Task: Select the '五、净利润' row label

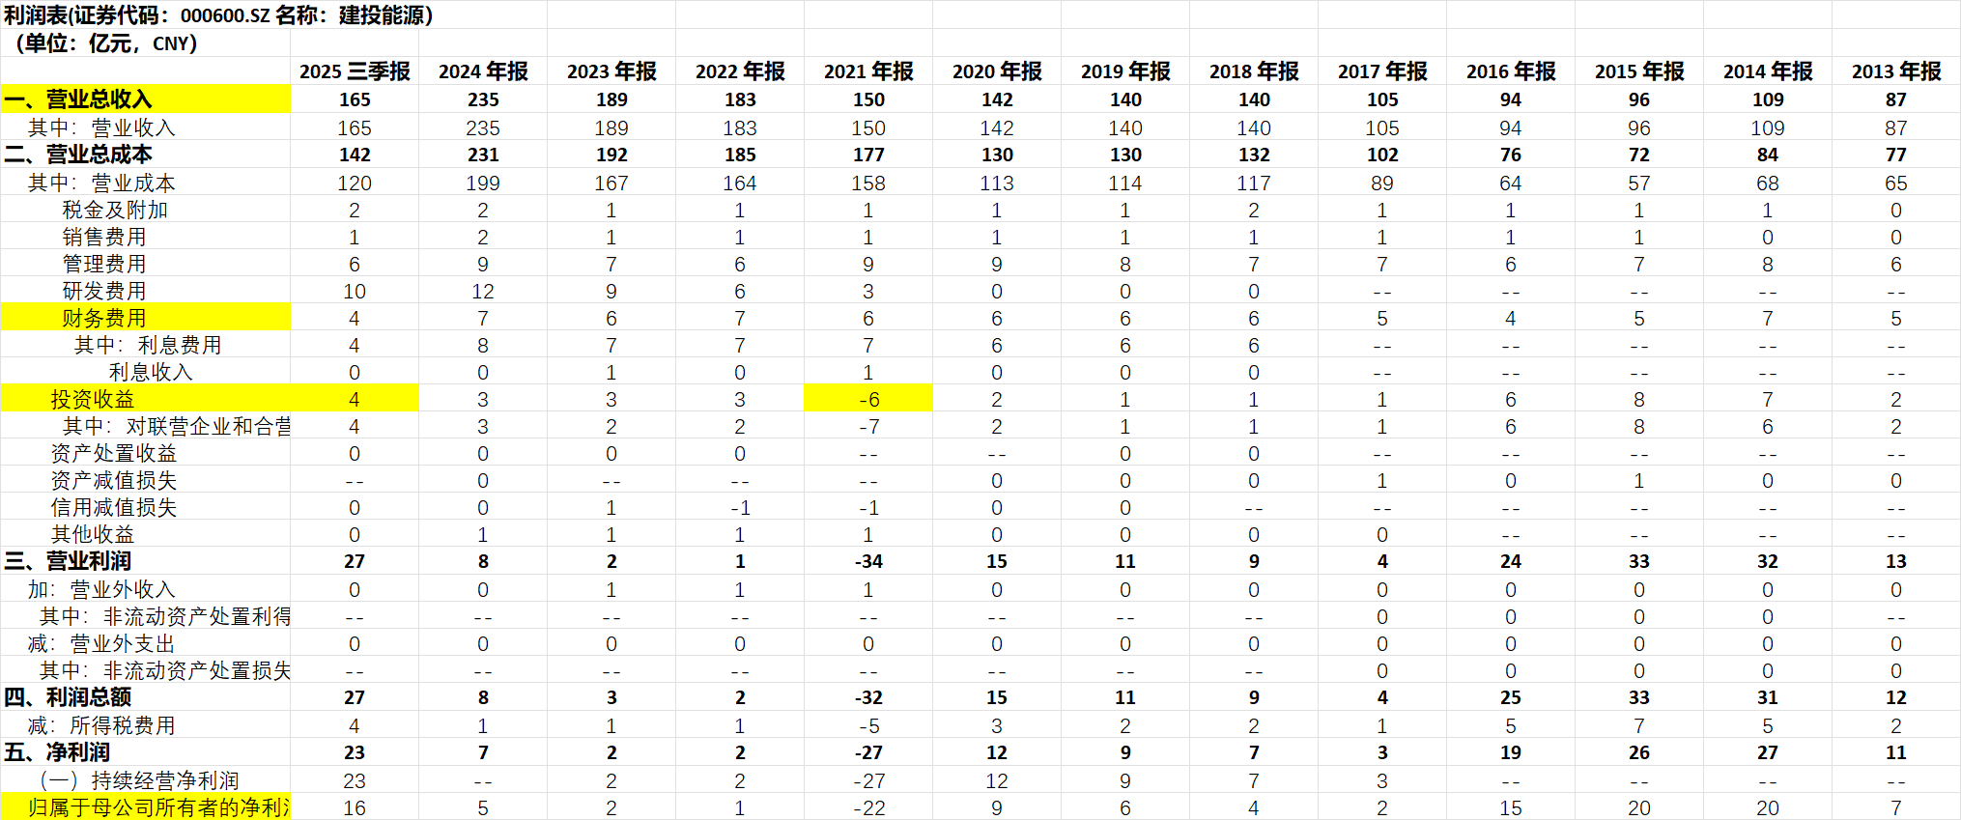Action: click(x=57, y=752)
